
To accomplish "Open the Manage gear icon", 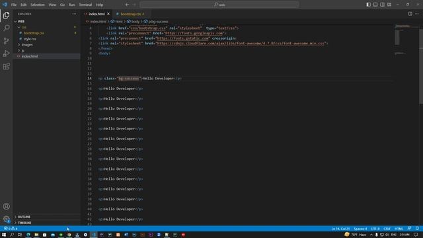I will point(6,219).
